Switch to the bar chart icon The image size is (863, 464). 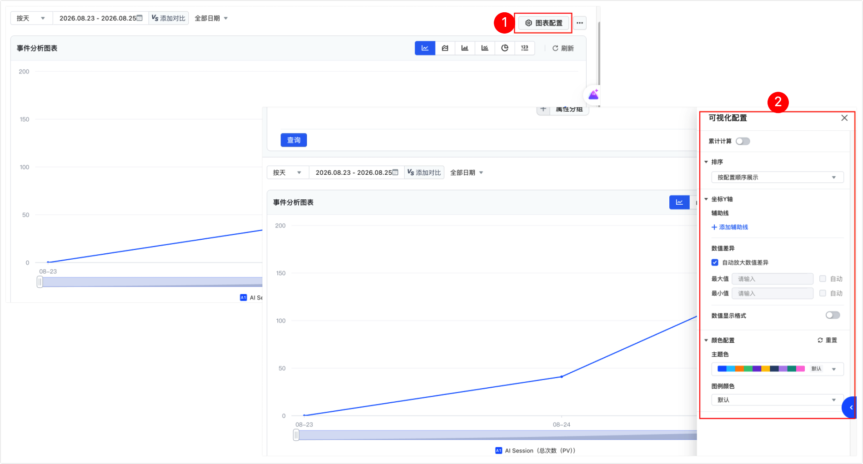tap(465, 48)
